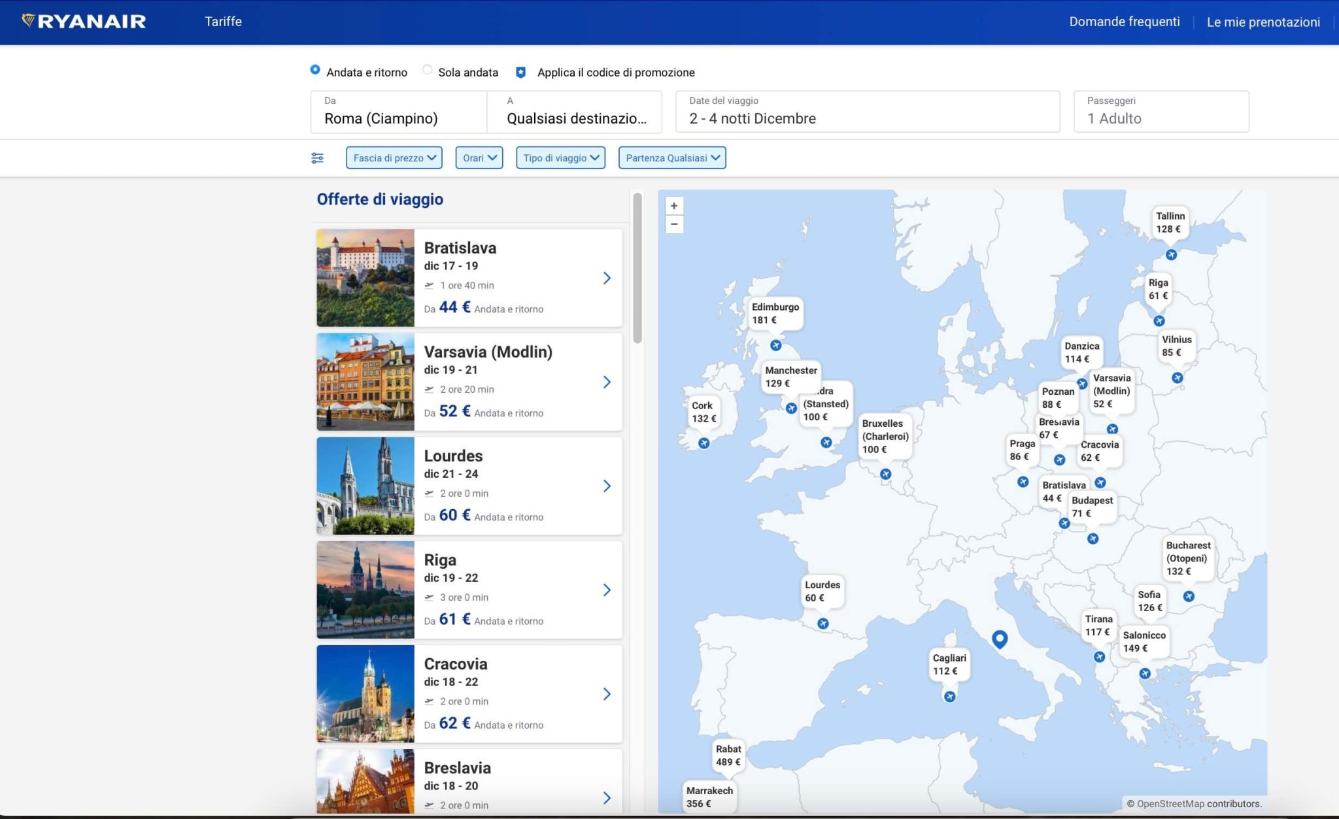Click the Cagliari airport plane marker
The image size is (1339, 819).
pyautogui.click(x=949, y=697)
